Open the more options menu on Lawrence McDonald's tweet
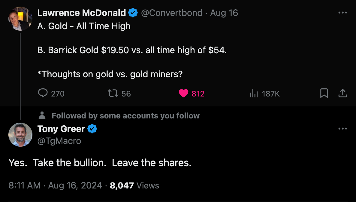This screenshot has width=356, height=202. pyautogui.click(x=342, y=13)
